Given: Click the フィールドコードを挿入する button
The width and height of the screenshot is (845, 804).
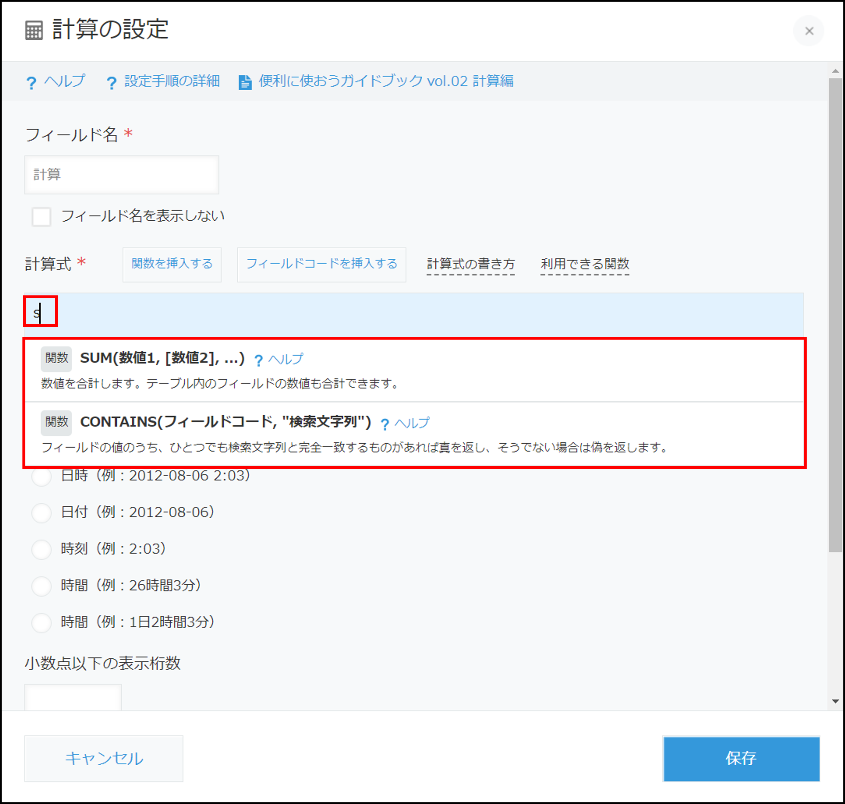Looking at the screenshot, I should tap(321, 265).
